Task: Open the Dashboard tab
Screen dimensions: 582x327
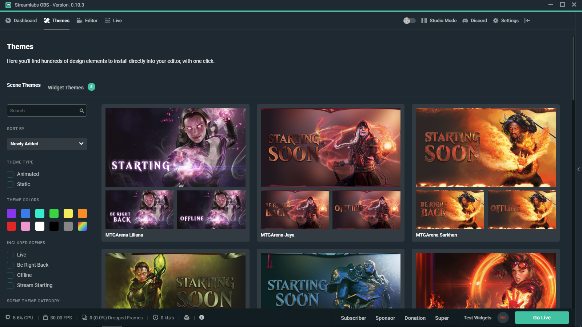Action: tap(21, 21)
